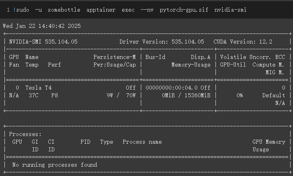Click 'pytorch-gpu.sif' in the command
Viewport: 293px width, 176px height.
[184, 10]
